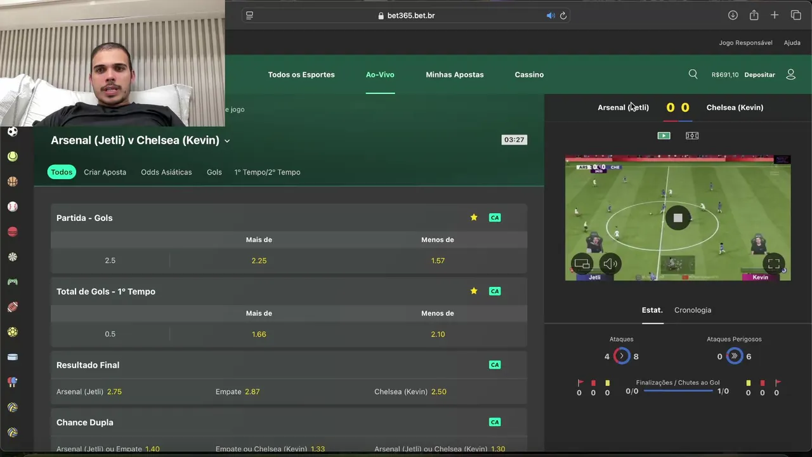This screenshot has width=812, height=457.
Task: Open the esports gamepad icon
Action: click(12, 282)
